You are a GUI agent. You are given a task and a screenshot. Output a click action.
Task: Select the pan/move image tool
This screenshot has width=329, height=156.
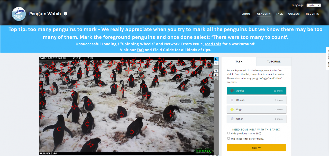(216, 63)
